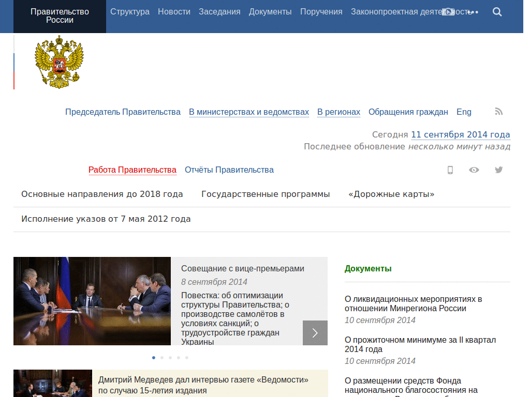This screenshot has height=397, width=530.
Task: Open the government Twitter feed (bird icon)
Action: pyautogui.click(x=498, y=170)
